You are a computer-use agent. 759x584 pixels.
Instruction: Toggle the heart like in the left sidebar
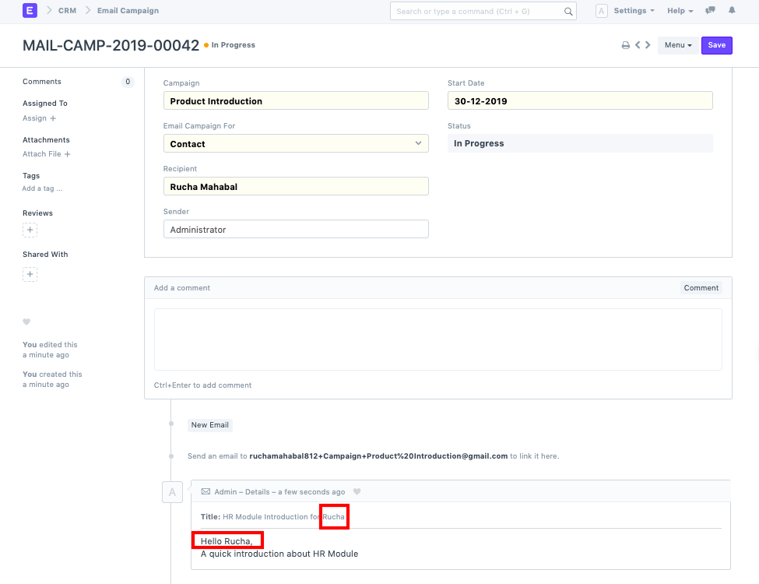pos(26,322)
